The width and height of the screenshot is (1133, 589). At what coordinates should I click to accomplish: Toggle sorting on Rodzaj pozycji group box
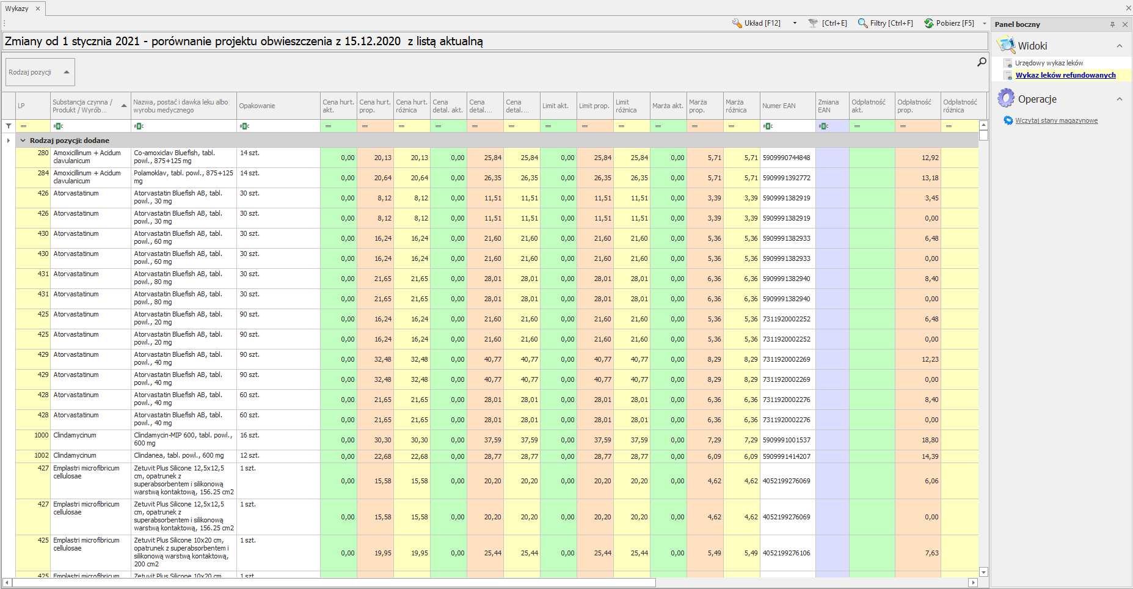(x=40, y=72)
